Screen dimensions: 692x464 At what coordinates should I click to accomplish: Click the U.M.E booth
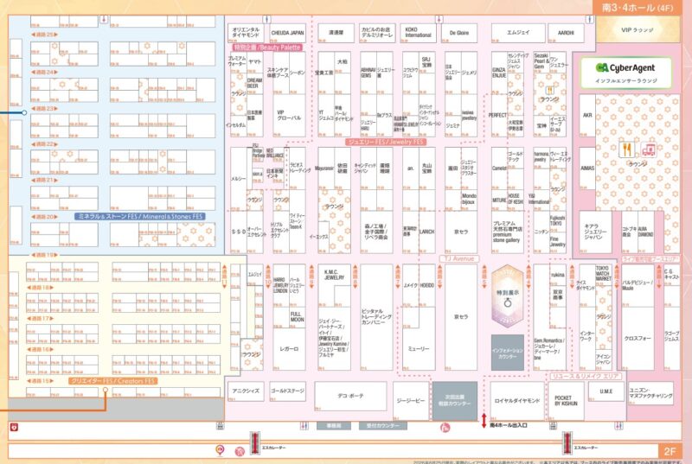tap(606, 391)
